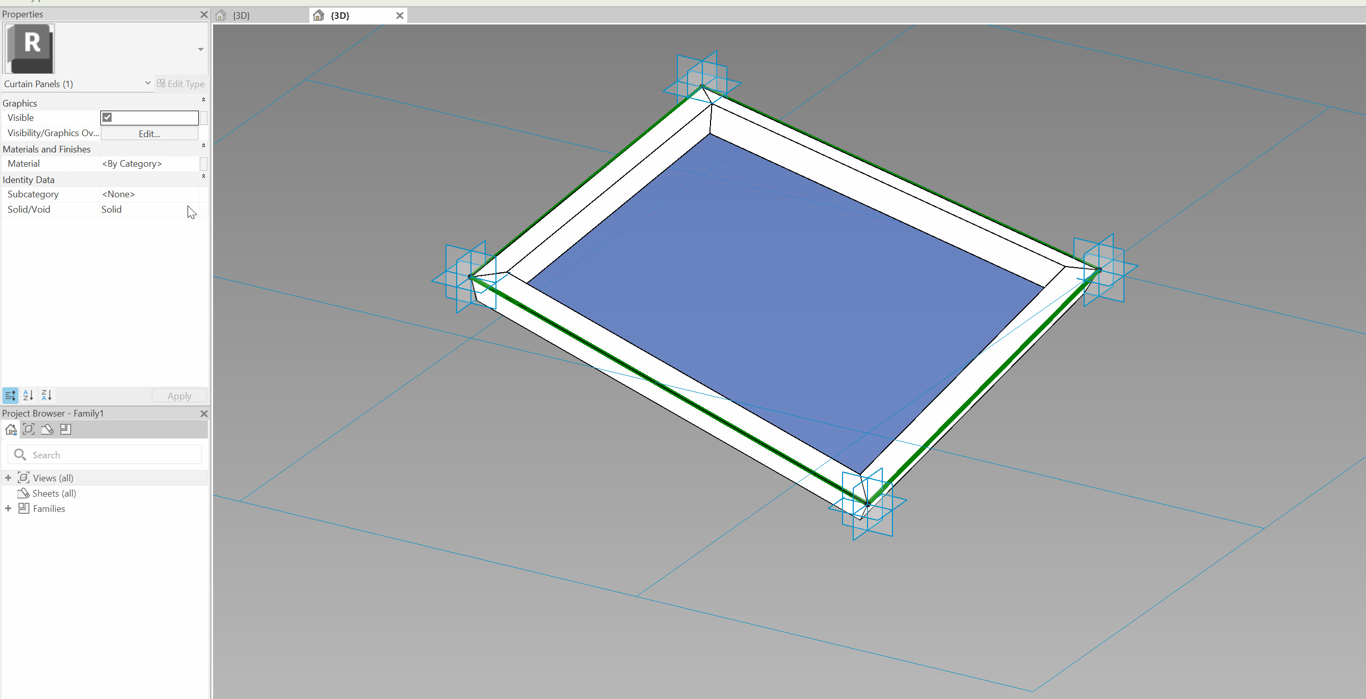This screenshot has height=699, width=1366.
Task: Close the active {3D} view tab
Action: [400, 15]
